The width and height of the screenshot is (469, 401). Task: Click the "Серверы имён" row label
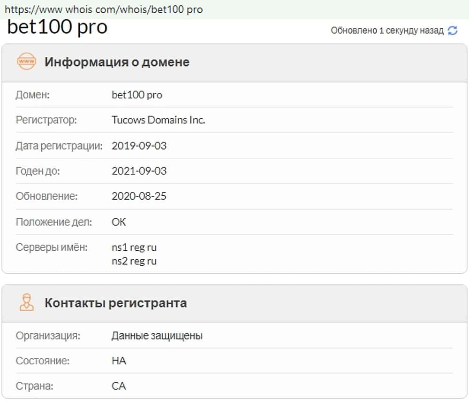[52, 247]
